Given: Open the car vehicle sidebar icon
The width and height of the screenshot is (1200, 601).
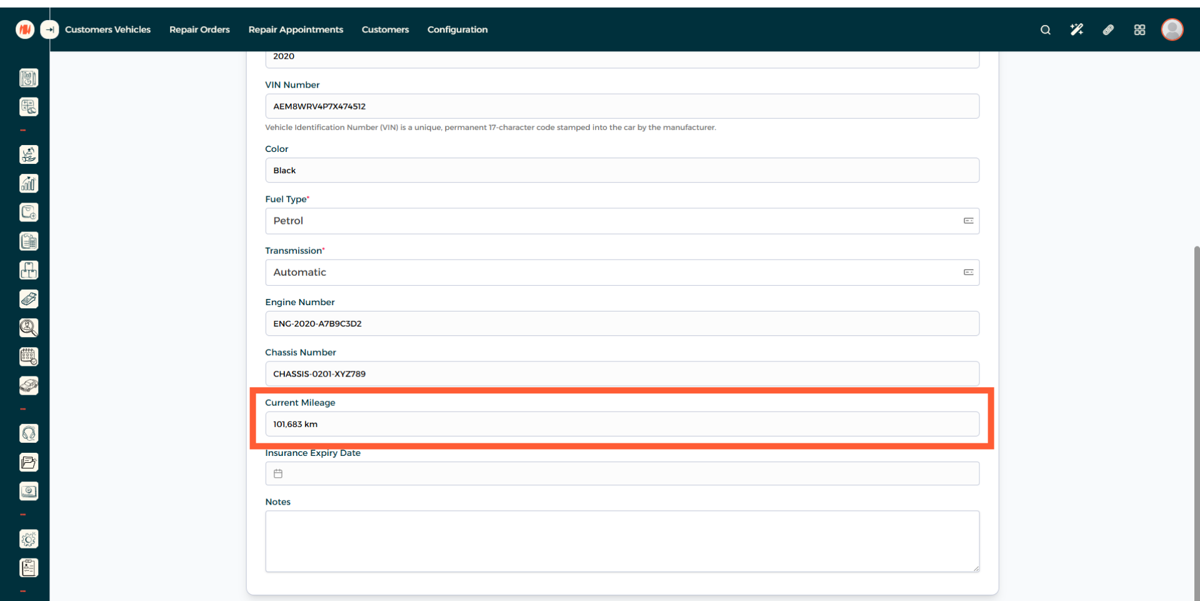Looking at the screenshot, I should 29,385.
